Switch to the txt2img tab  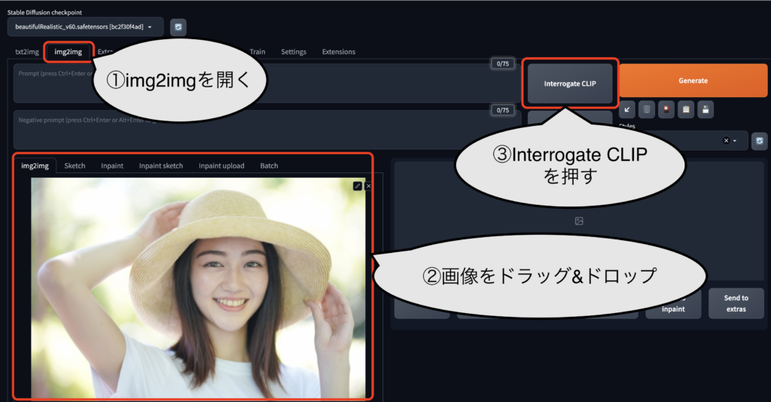coord(27,52)
